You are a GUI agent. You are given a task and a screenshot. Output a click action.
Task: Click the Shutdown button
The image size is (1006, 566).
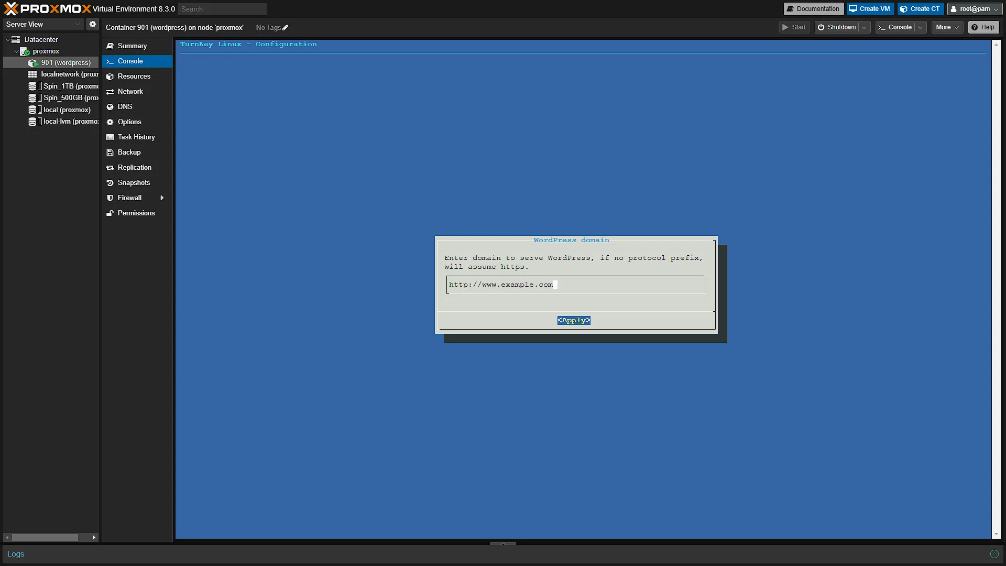coord(837,27)
